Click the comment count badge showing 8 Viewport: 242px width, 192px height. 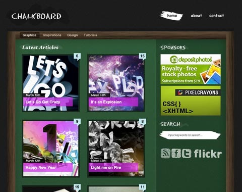pos(142,121)
